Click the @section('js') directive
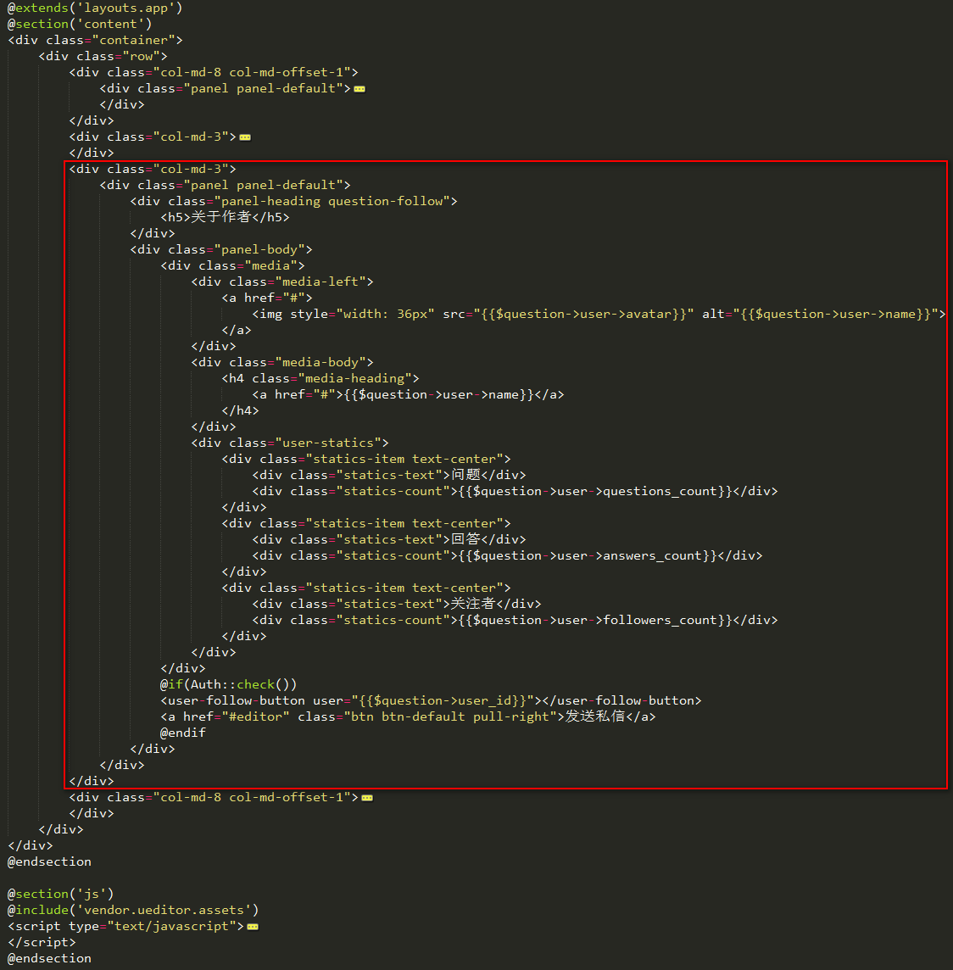 pos(60,894)
